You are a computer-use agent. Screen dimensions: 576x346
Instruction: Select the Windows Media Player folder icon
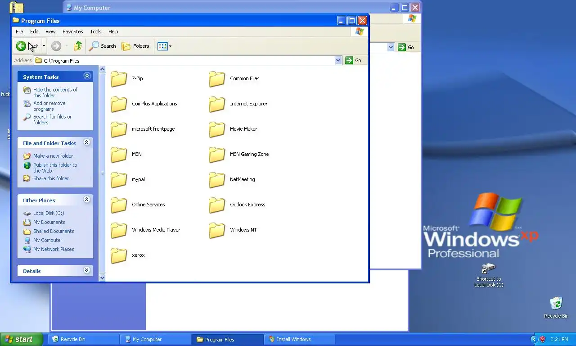[x=119, y=230]
